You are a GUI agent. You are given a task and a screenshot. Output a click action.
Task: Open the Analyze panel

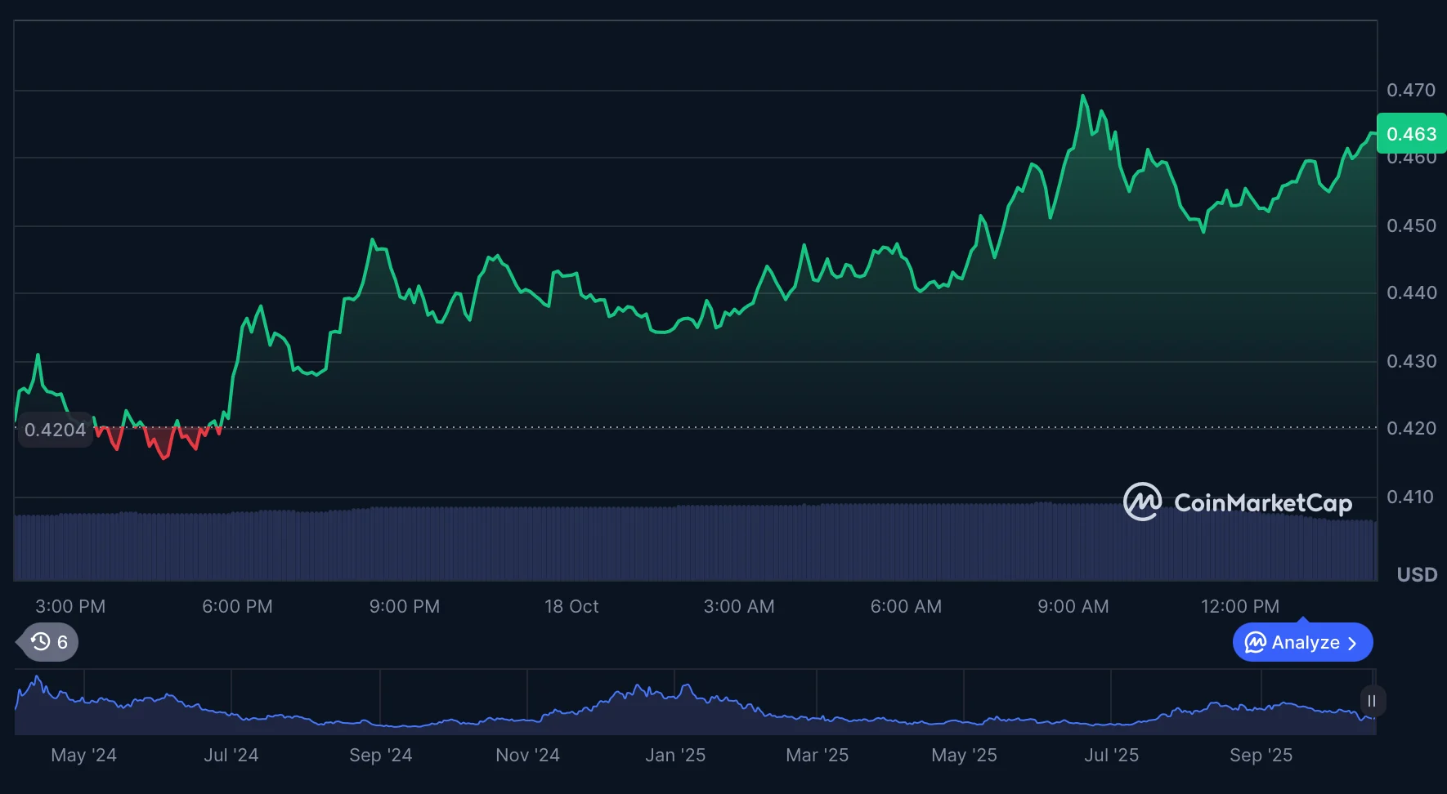coord(1304,643)
